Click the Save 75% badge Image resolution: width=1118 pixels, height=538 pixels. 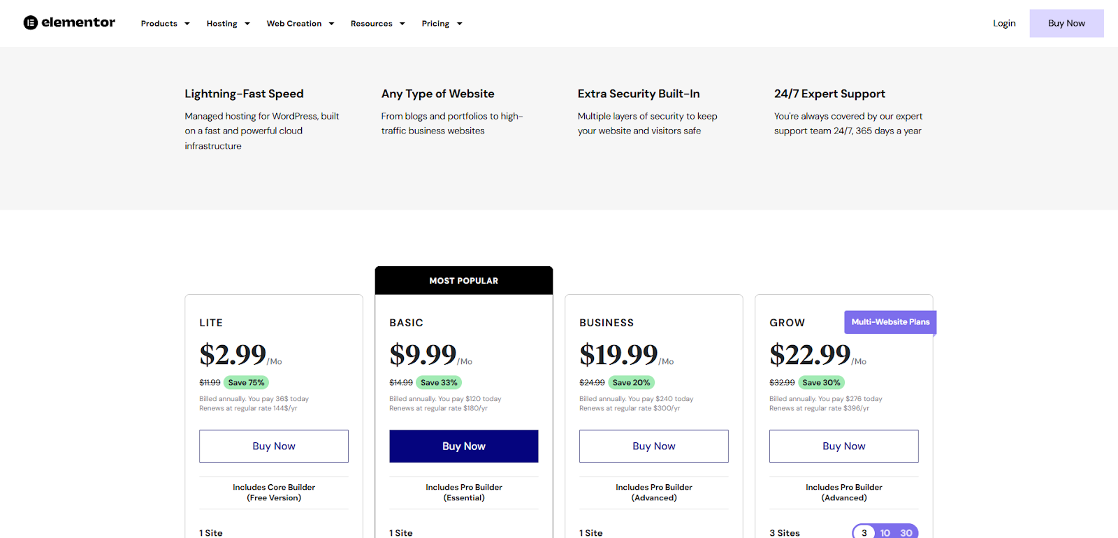[x=246, y=383]
